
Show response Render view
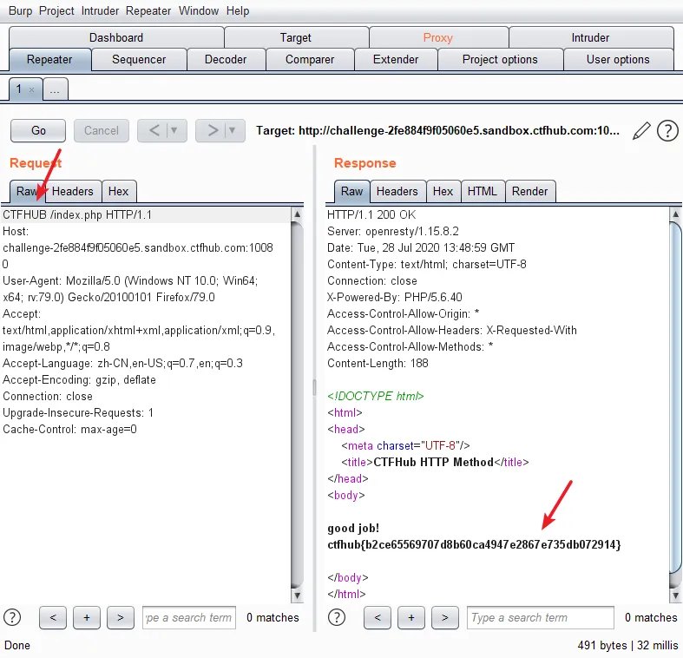529,191
